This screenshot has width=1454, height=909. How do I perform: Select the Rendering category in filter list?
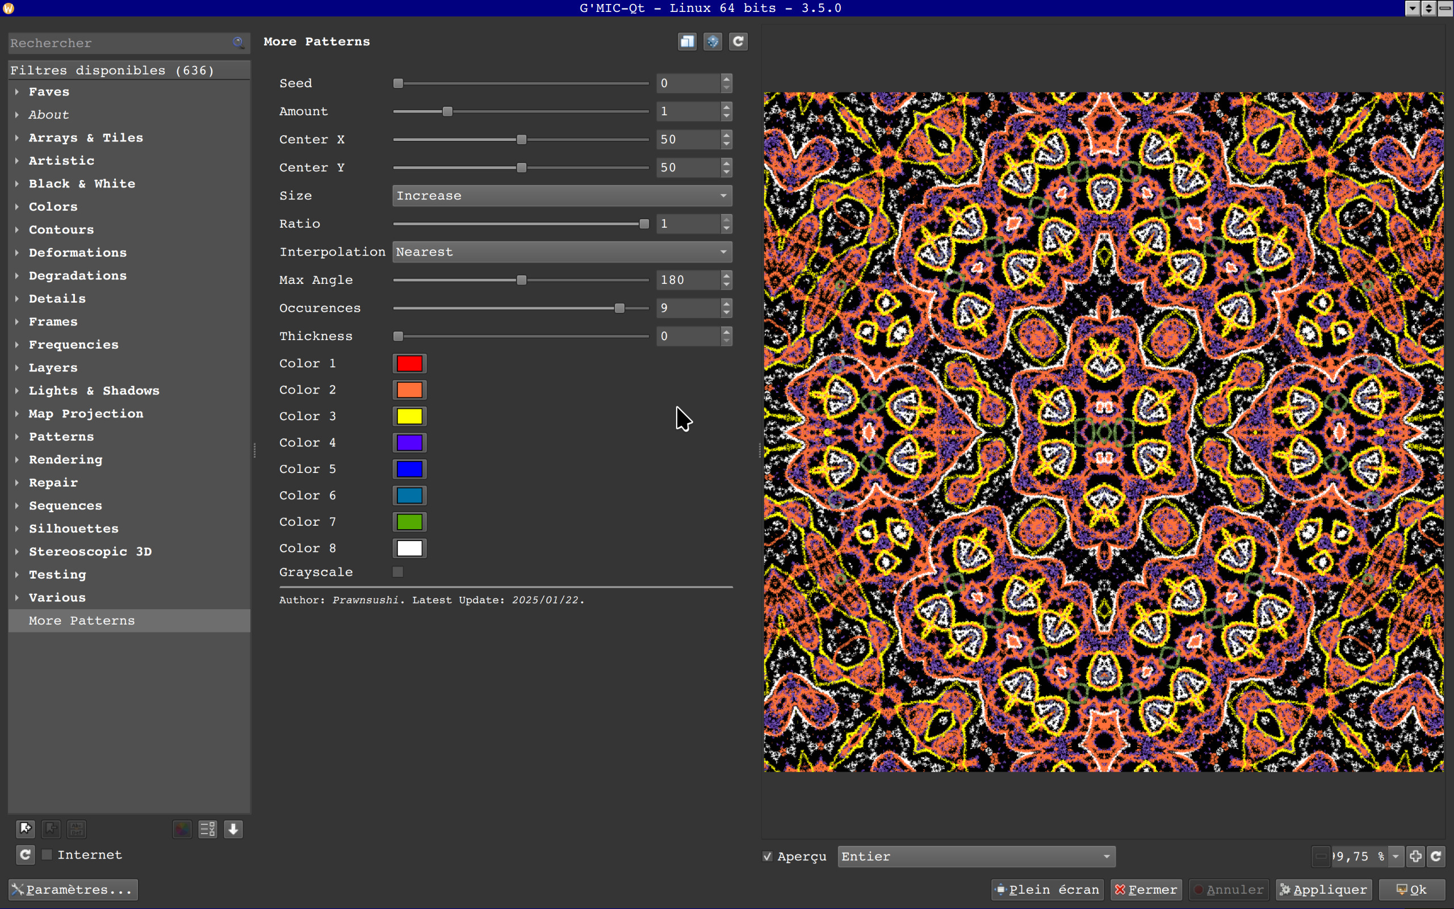pos(65,459)
